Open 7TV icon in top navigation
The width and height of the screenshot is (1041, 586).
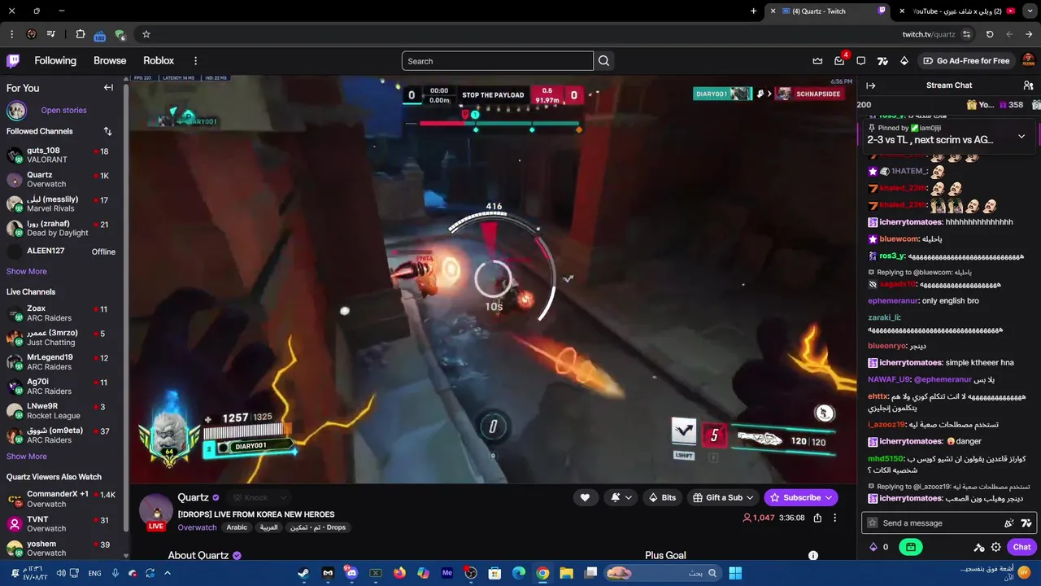(x=882, y=61)
